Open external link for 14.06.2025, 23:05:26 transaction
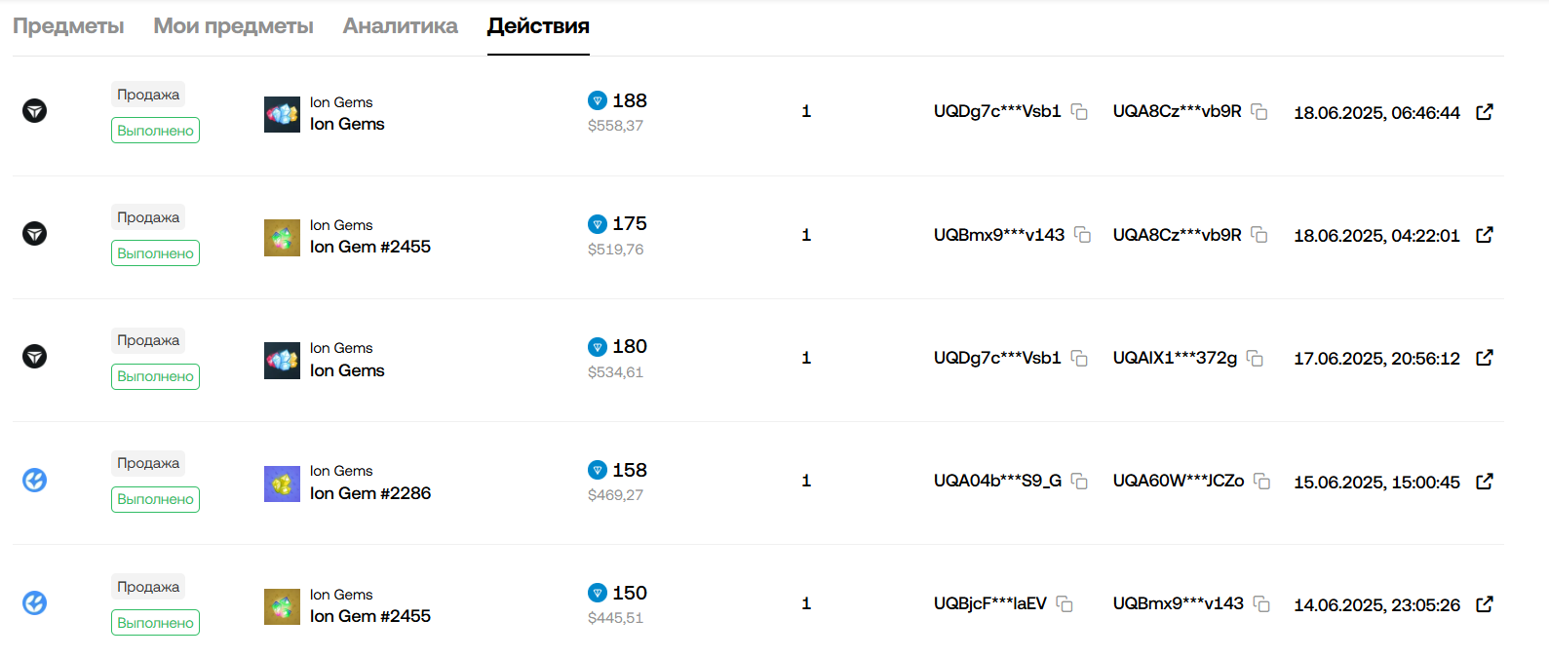 1484,604
